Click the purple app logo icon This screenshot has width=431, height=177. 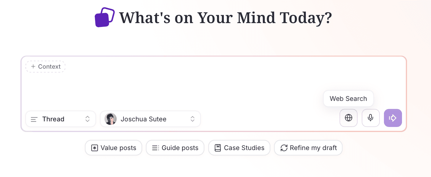point(104,17)
